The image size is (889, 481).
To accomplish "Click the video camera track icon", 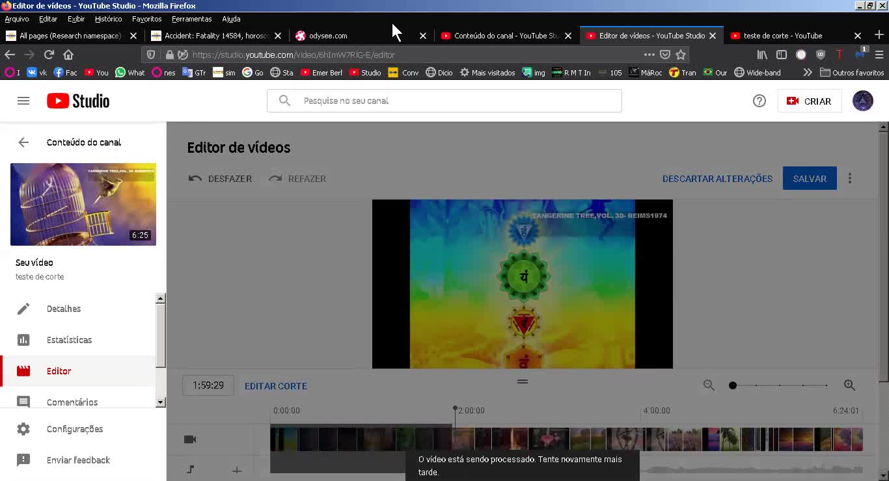I will tap(190, 439).
